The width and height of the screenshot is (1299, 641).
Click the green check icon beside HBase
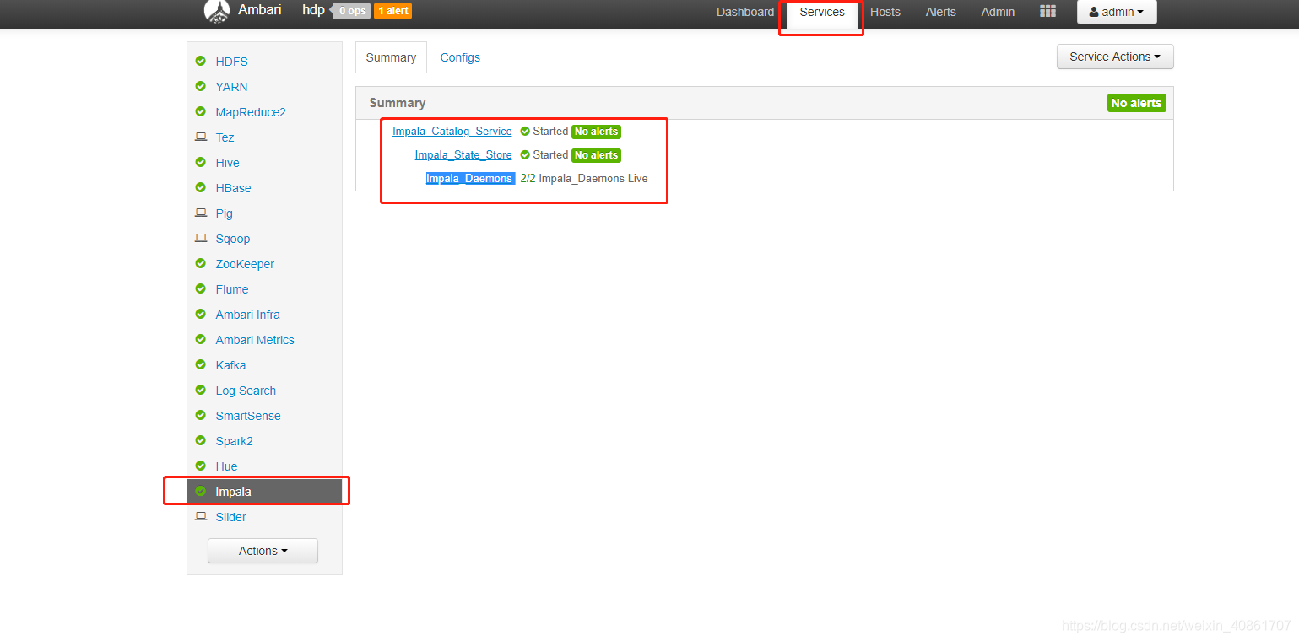coord(201,187)
